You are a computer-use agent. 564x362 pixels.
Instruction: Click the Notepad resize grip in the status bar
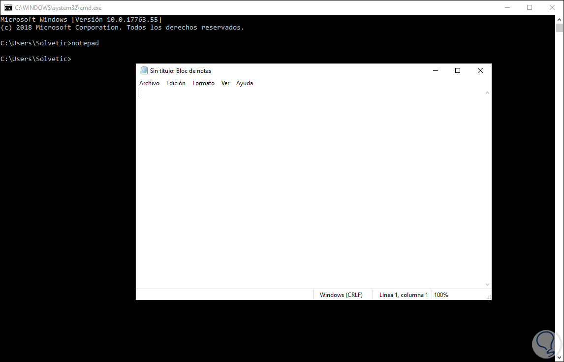(489, 297)
